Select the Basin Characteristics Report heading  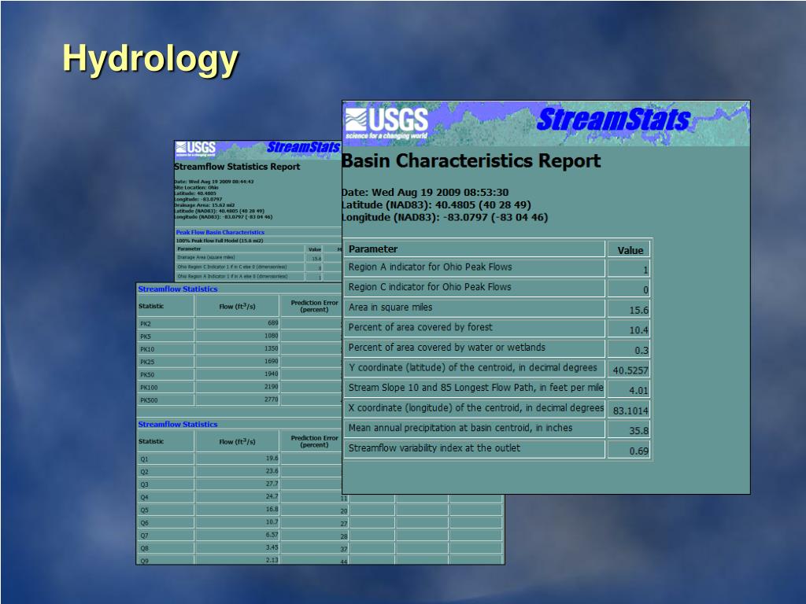click(x=471, y=160)
